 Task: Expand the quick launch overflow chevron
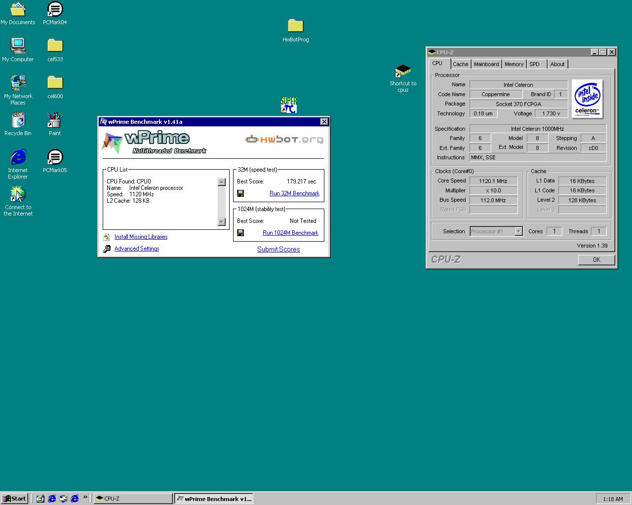click(85, 497)
